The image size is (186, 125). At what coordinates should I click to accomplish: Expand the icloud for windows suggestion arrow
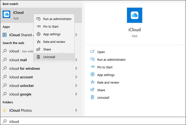point(76,68)
